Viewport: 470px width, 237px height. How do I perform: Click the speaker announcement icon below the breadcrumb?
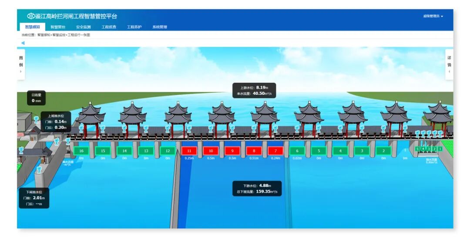click(23, 43)
